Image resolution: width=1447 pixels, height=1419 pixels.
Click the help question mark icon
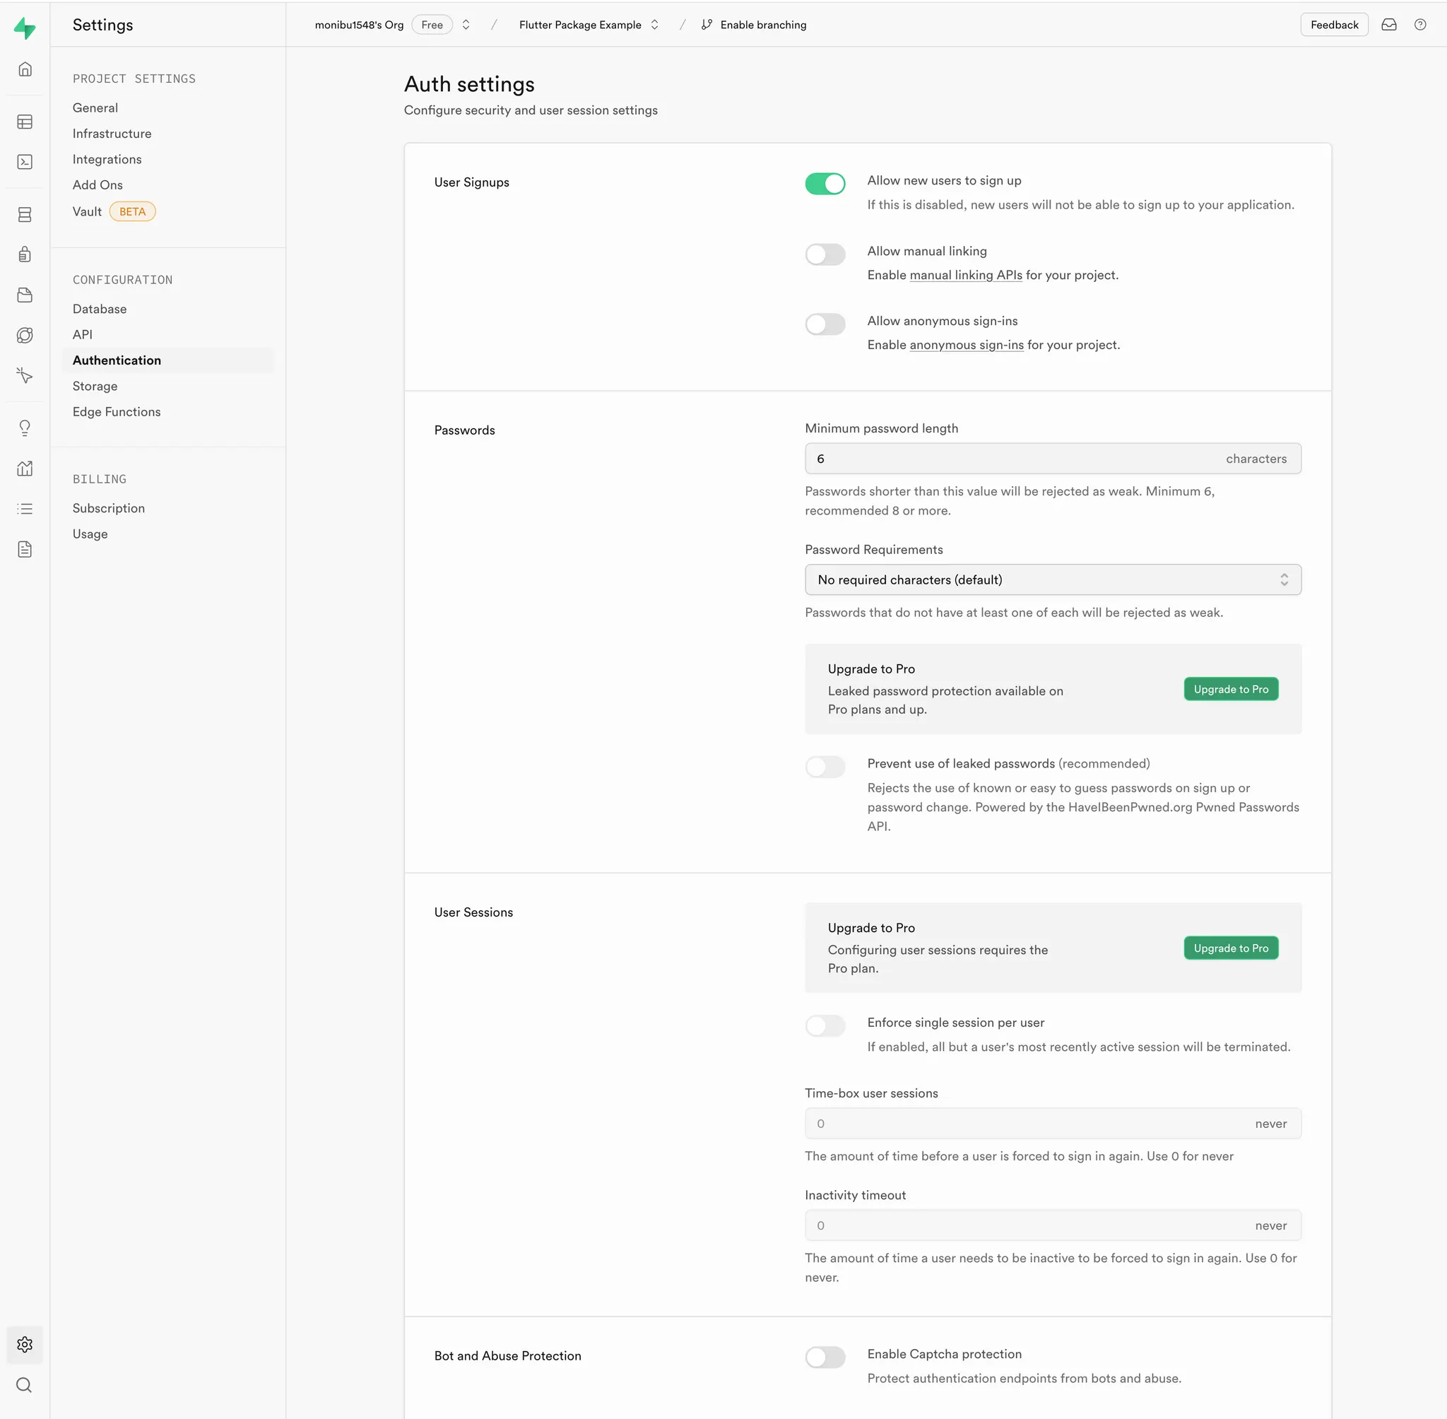pyautogui.click(x=1420, y=25)
